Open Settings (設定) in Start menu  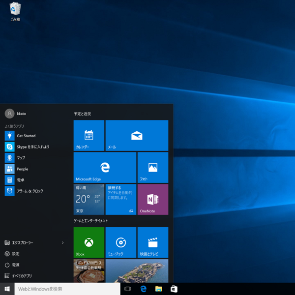click(16, 254)
